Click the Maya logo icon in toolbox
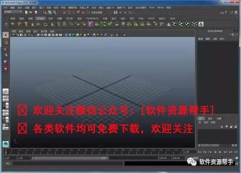241x173 pixels. point(6,144)
